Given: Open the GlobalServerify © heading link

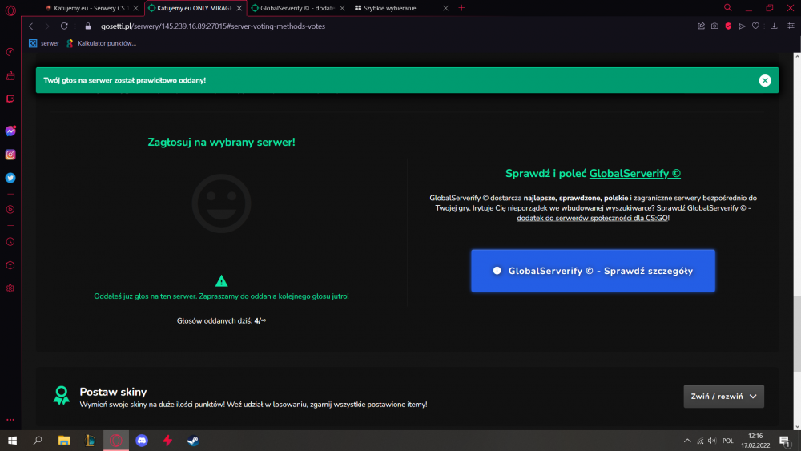Looking at the screenshot, I should click(635, 174).
